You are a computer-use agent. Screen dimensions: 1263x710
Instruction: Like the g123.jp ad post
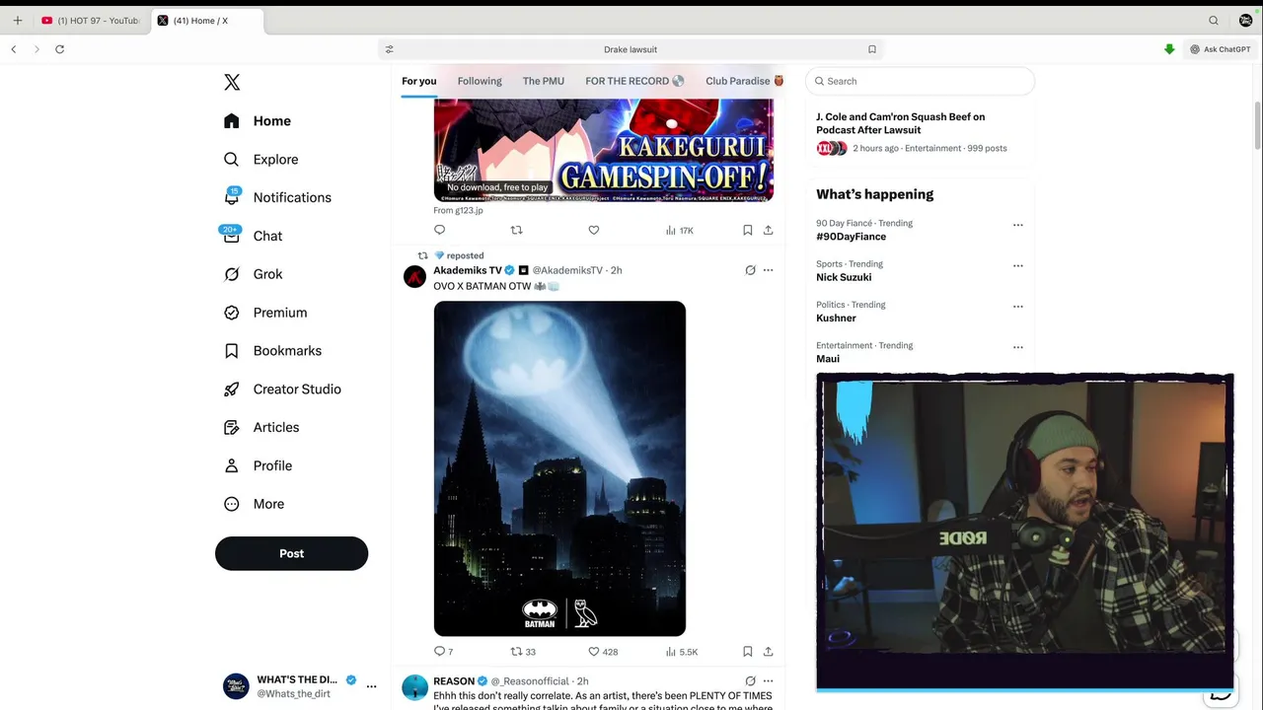tap(594, 230)
